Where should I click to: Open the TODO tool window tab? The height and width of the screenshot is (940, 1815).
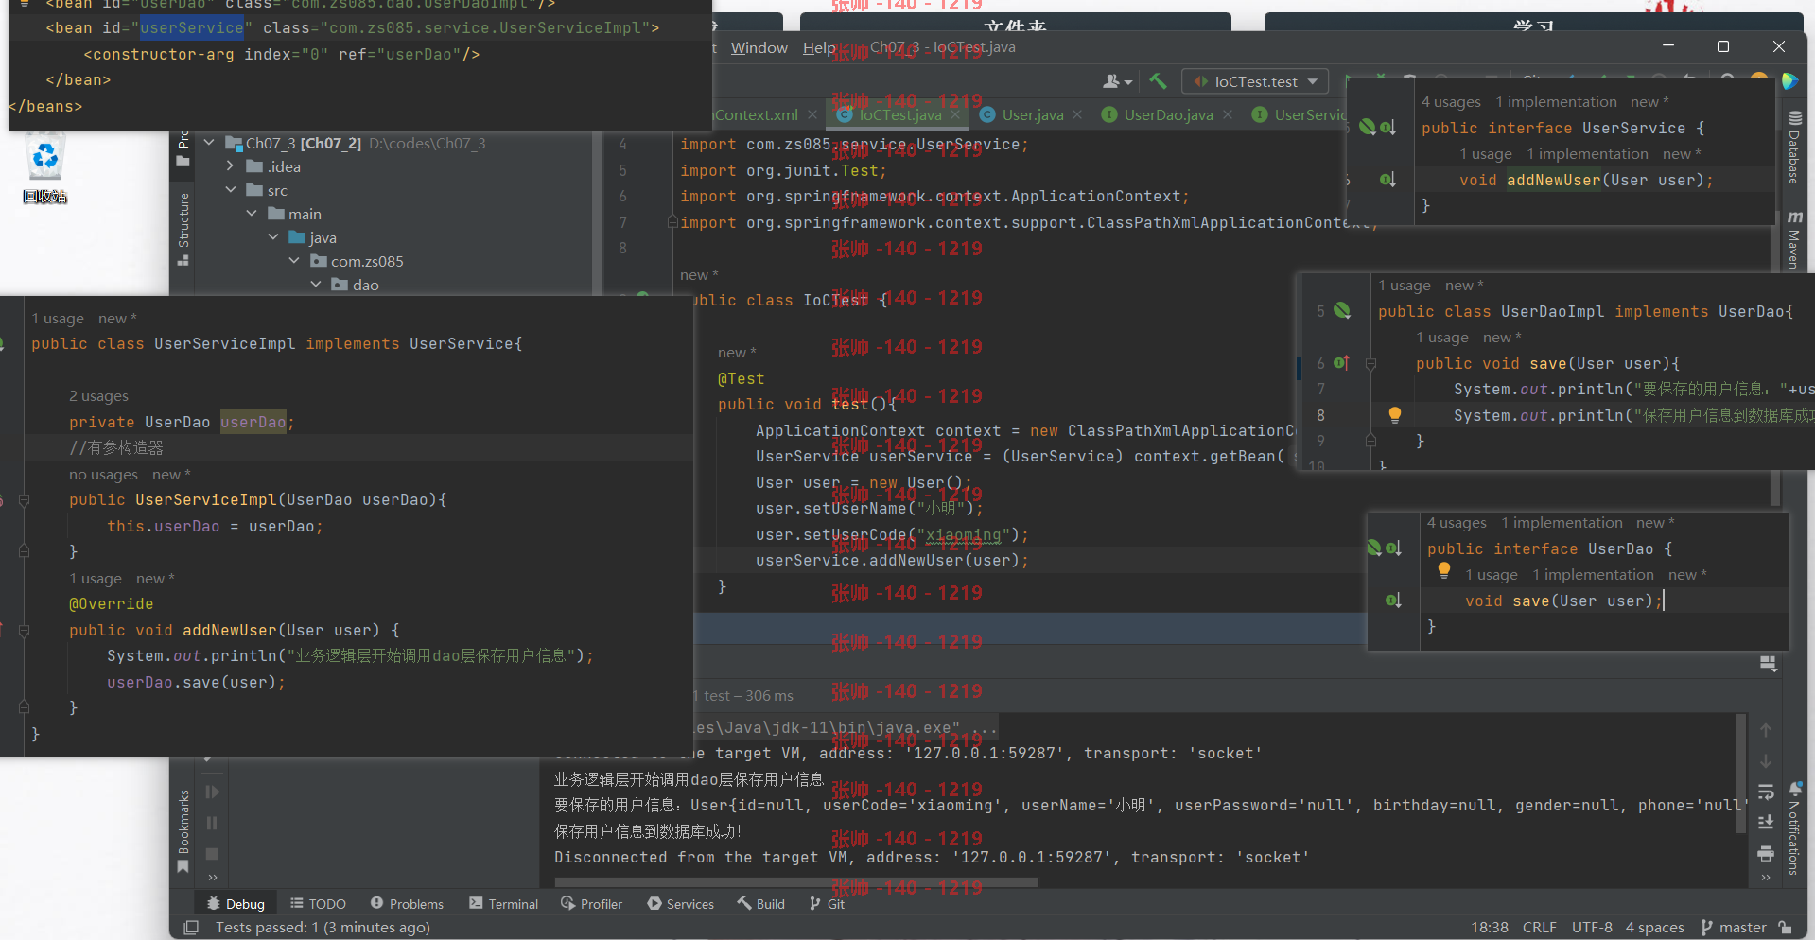(318, 904)
